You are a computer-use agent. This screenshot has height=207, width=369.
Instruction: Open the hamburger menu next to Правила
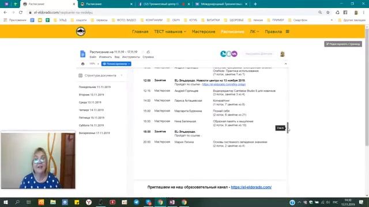pos(287,32)
